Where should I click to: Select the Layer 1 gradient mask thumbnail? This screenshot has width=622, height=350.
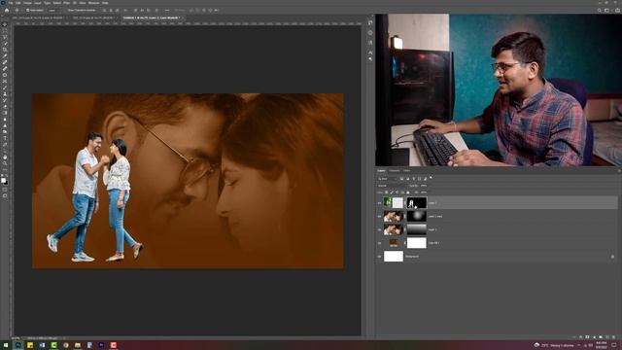417,229
